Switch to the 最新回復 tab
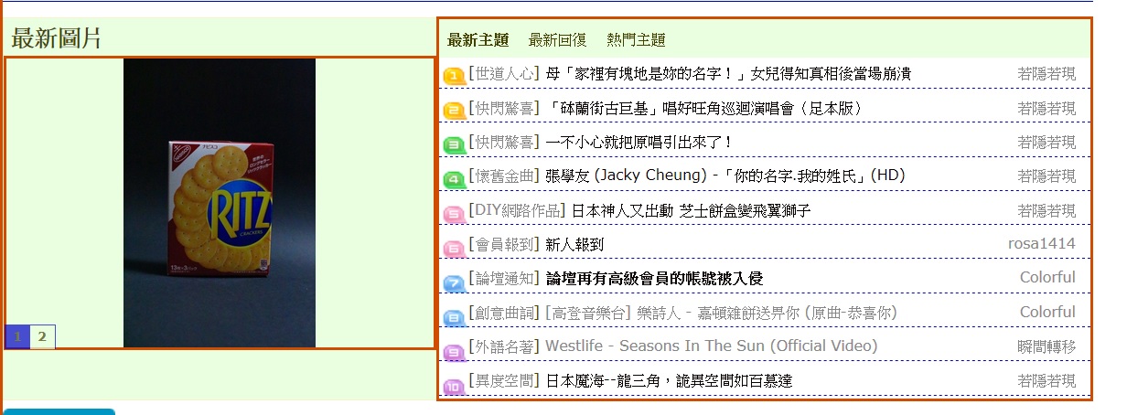The height and width of the screenshot is (415, 1127). [557, 40]
